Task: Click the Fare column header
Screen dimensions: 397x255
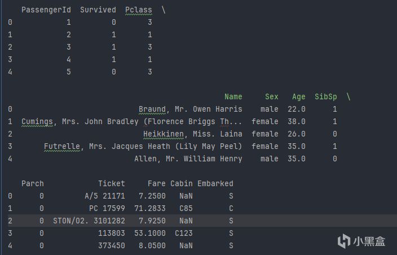Action: click(x=157, y=183)
